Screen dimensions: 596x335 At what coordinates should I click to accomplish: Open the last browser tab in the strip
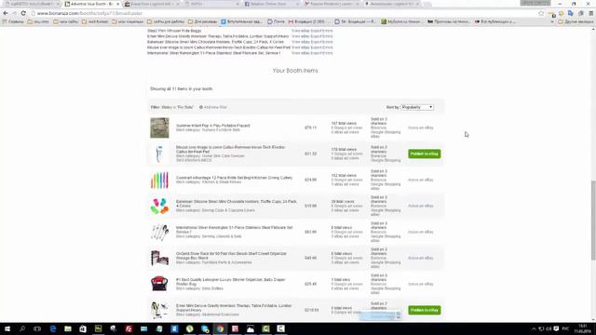tap(392, 4)
